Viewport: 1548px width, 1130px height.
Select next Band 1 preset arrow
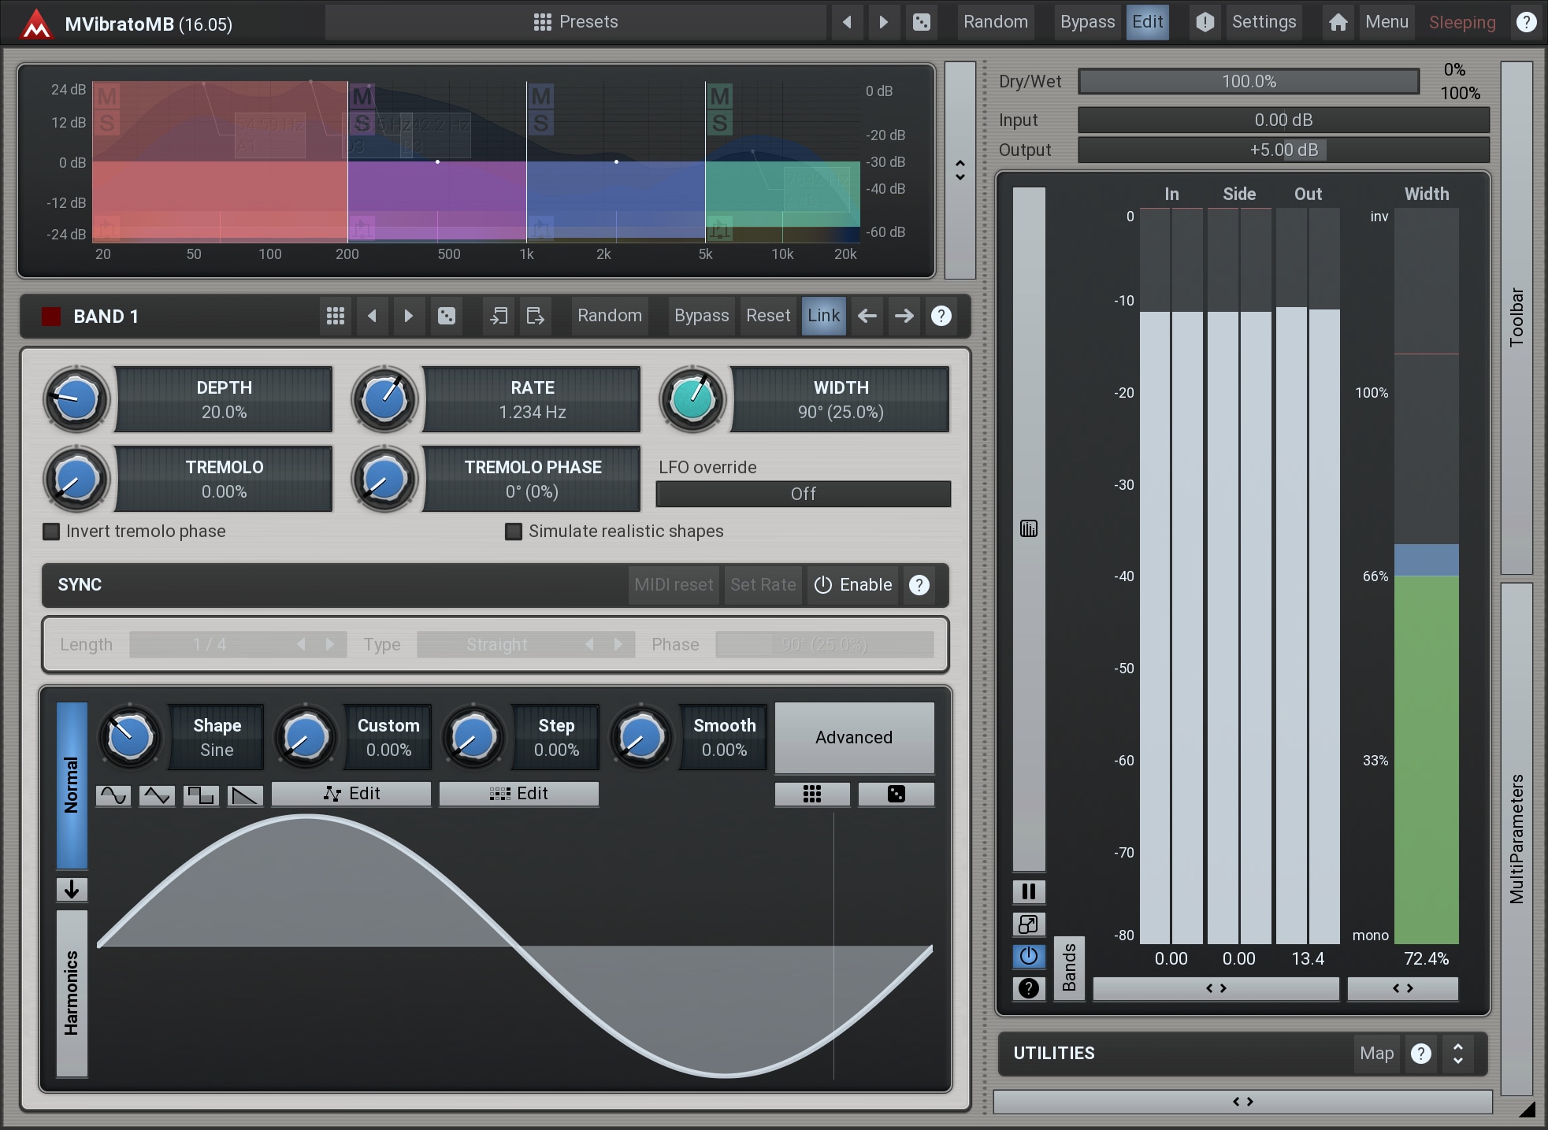[408, 316]
